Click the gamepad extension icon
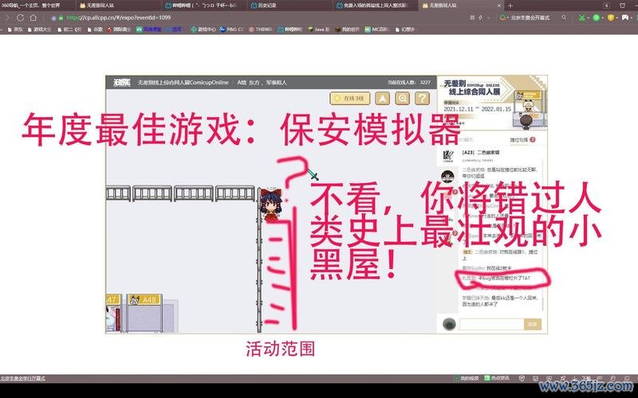Screen dimensions: 638x398 pos(625,18)
